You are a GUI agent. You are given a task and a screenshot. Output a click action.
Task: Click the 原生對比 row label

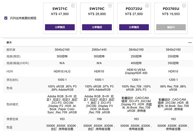tap(12, 80)
